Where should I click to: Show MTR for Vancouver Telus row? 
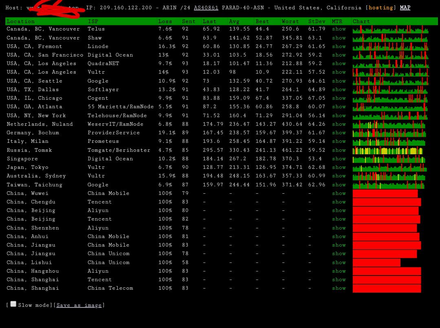pos(339,29)
